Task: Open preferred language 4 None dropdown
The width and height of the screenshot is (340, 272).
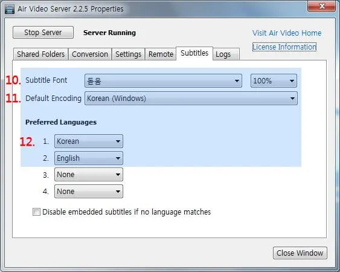Action: point(89,192)
